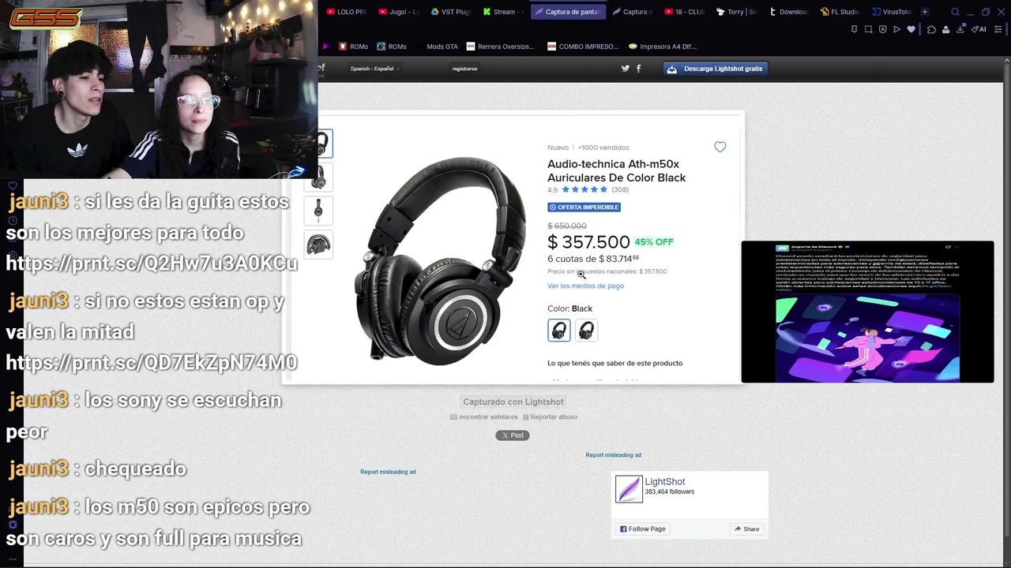Click the Audio-technica Ath-m50x product title

[616, 171]
